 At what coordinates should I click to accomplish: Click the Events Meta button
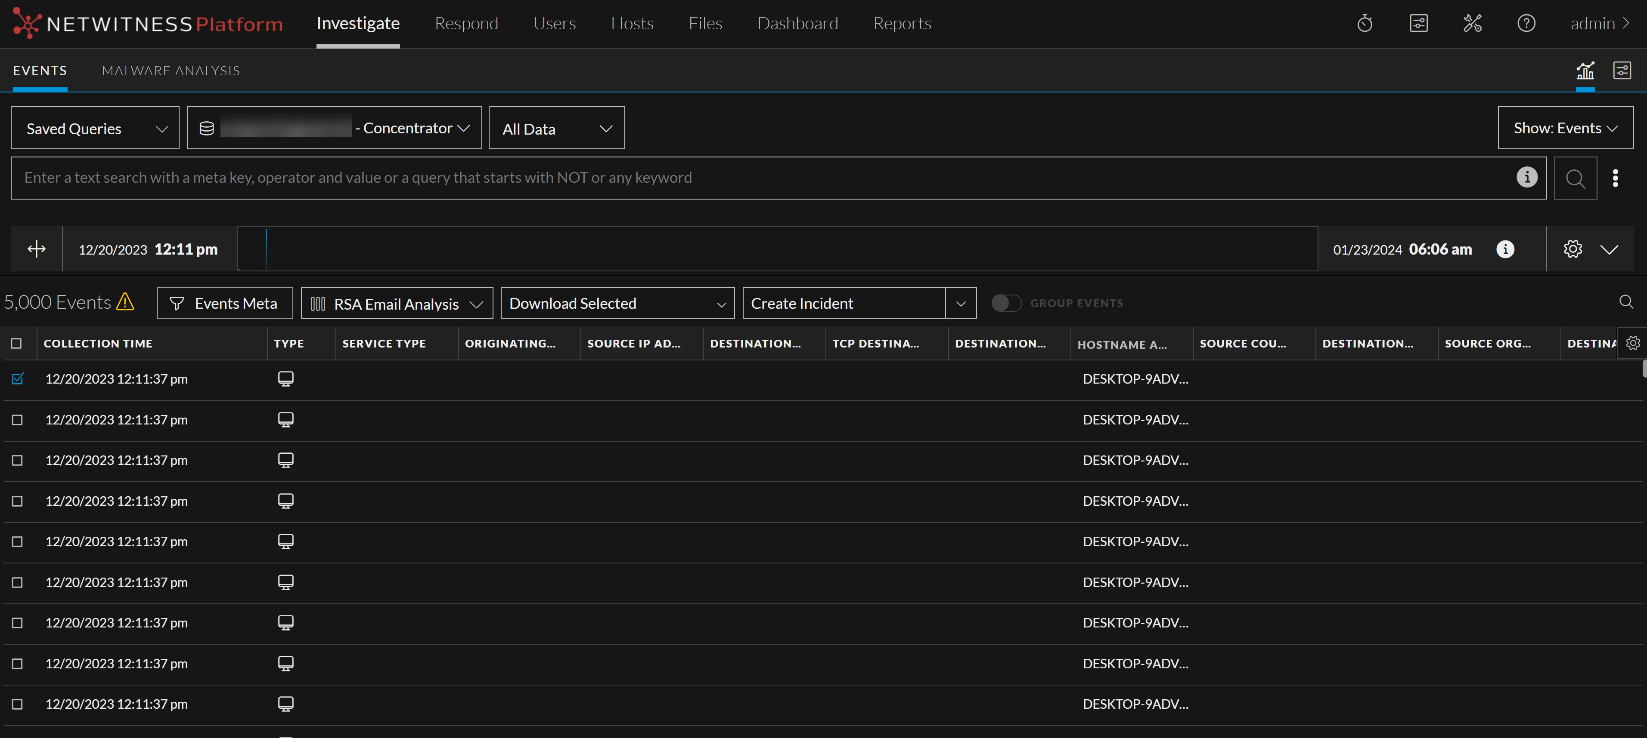point(225,303)
